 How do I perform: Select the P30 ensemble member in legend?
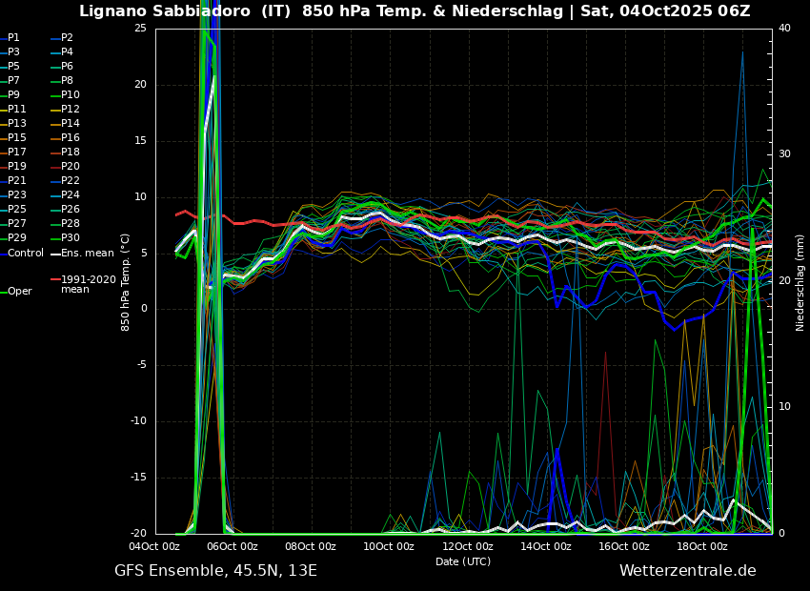click(71, 238)
